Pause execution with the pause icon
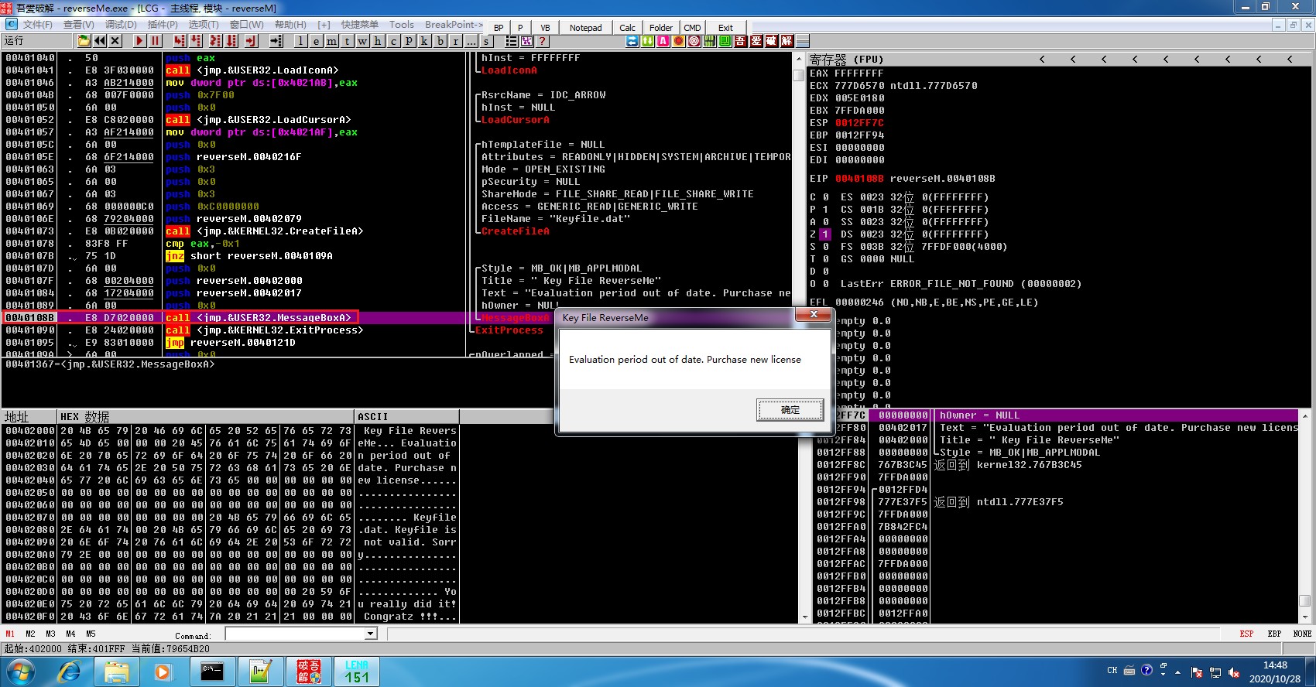1316x687 pixels. (156, 41)
